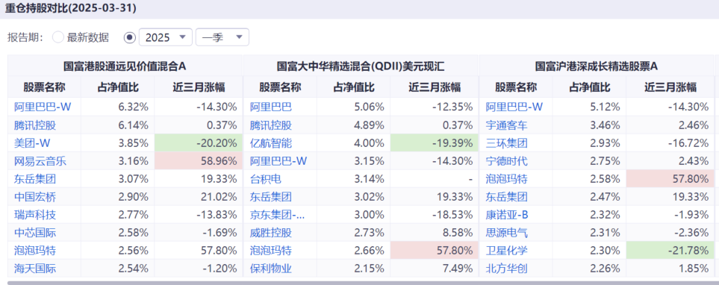Open 美团-W stock link
This screenshot has height=285, width=719.
(32, 143)
